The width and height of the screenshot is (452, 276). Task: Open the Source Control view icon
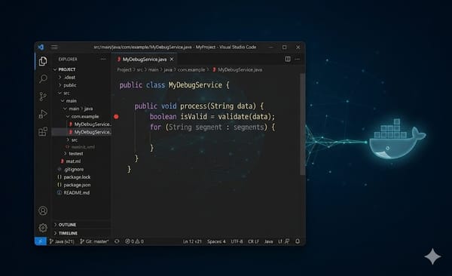tap(43, 96)
